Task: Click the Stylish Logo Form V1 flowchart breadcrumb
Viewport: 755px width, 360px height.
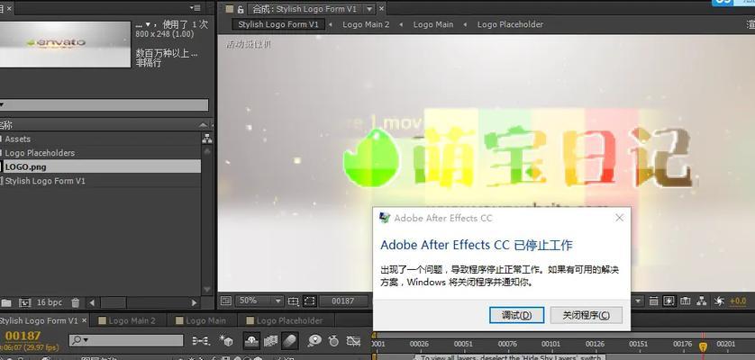Action: pos(278,24)
